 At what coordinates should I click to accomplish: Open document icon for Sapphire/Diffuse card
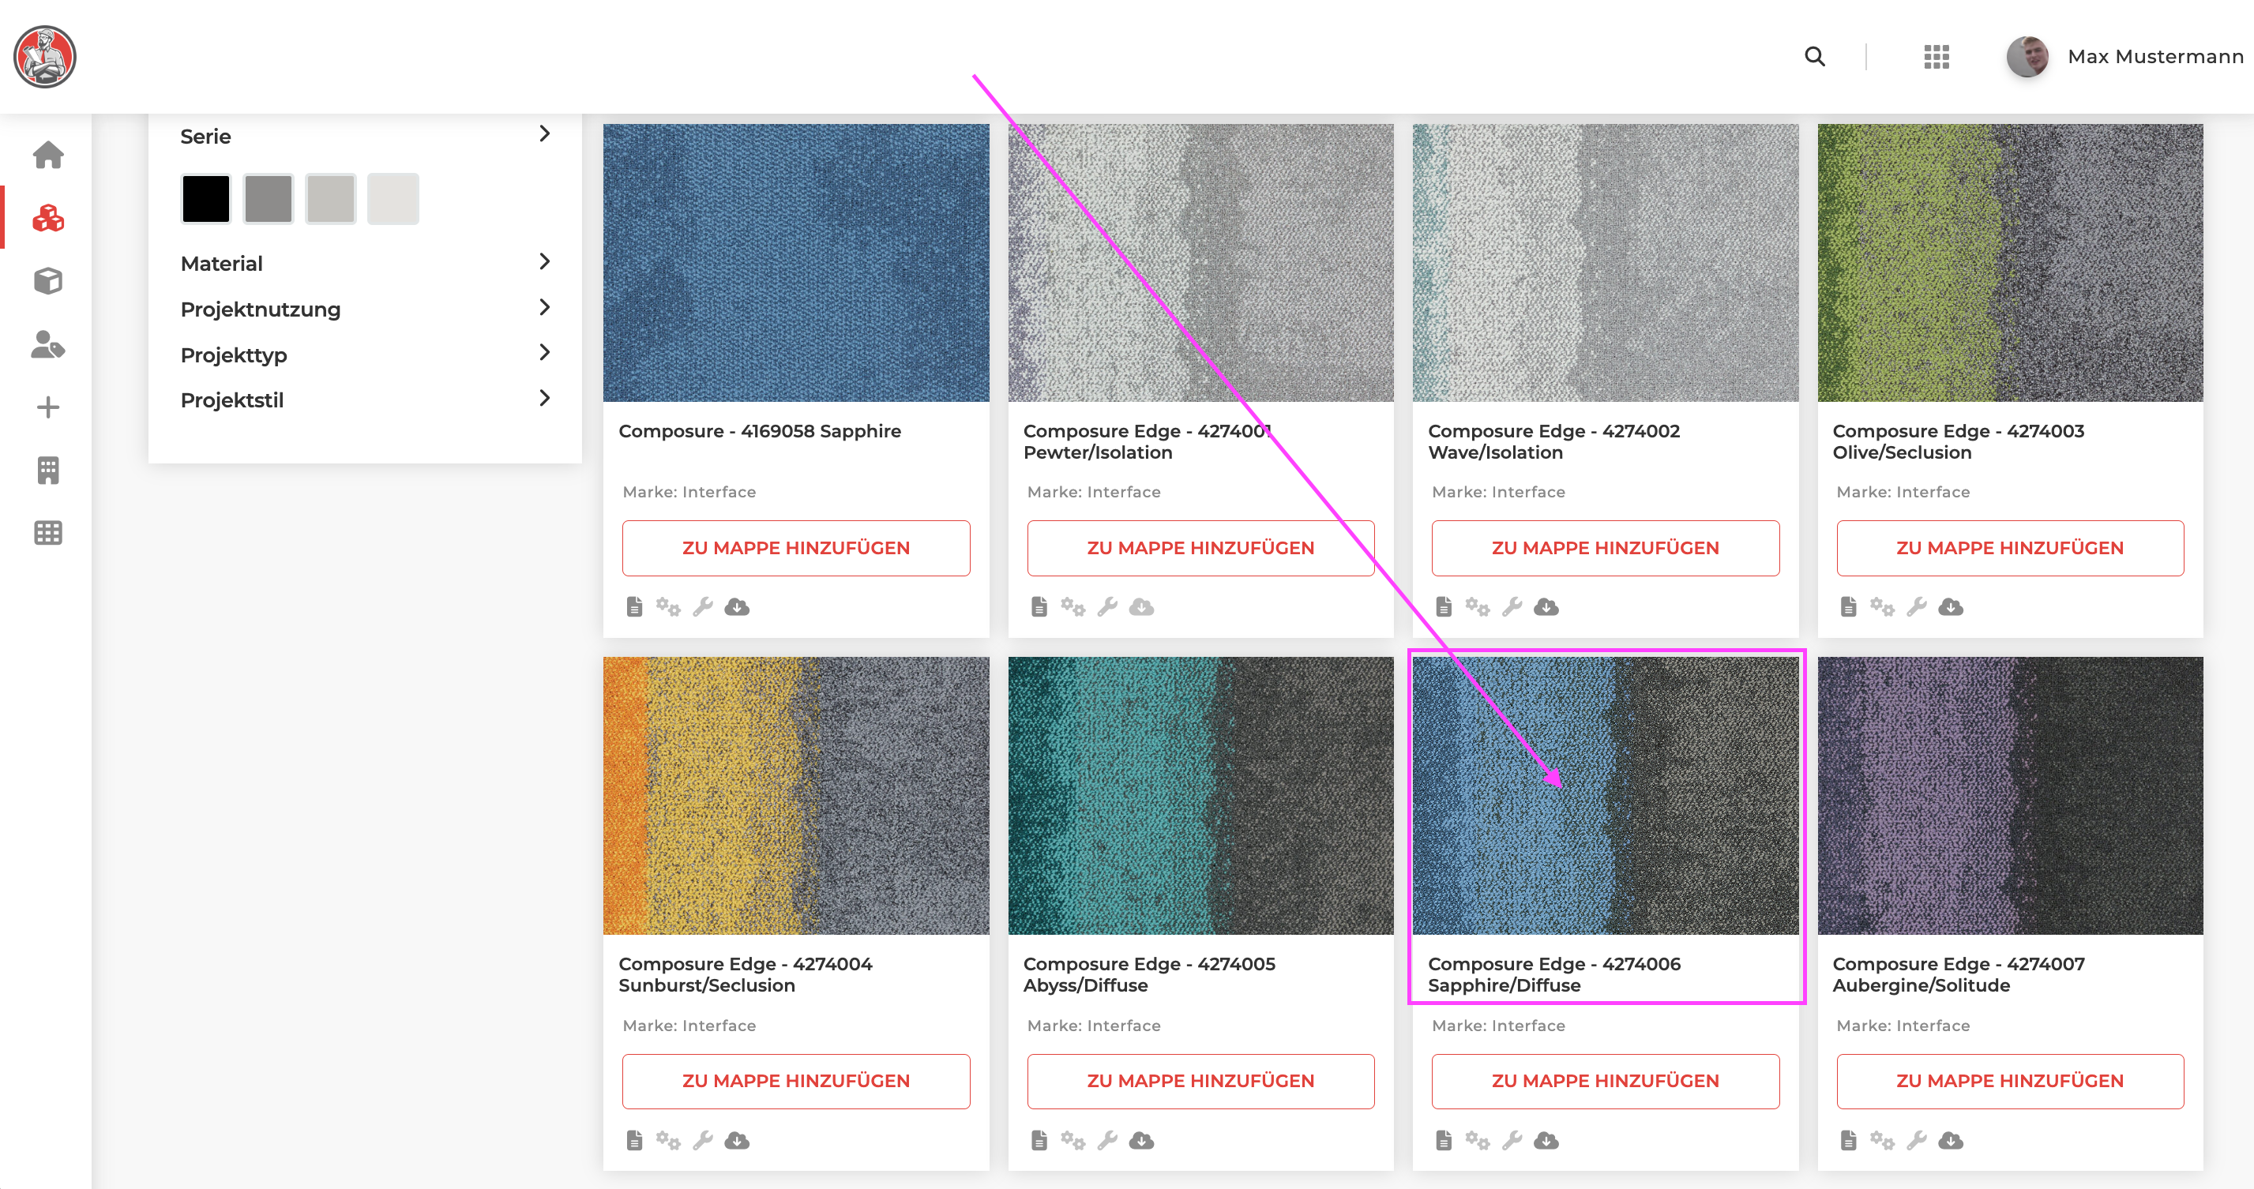pyautogui.click(x=1444, y=1140)
